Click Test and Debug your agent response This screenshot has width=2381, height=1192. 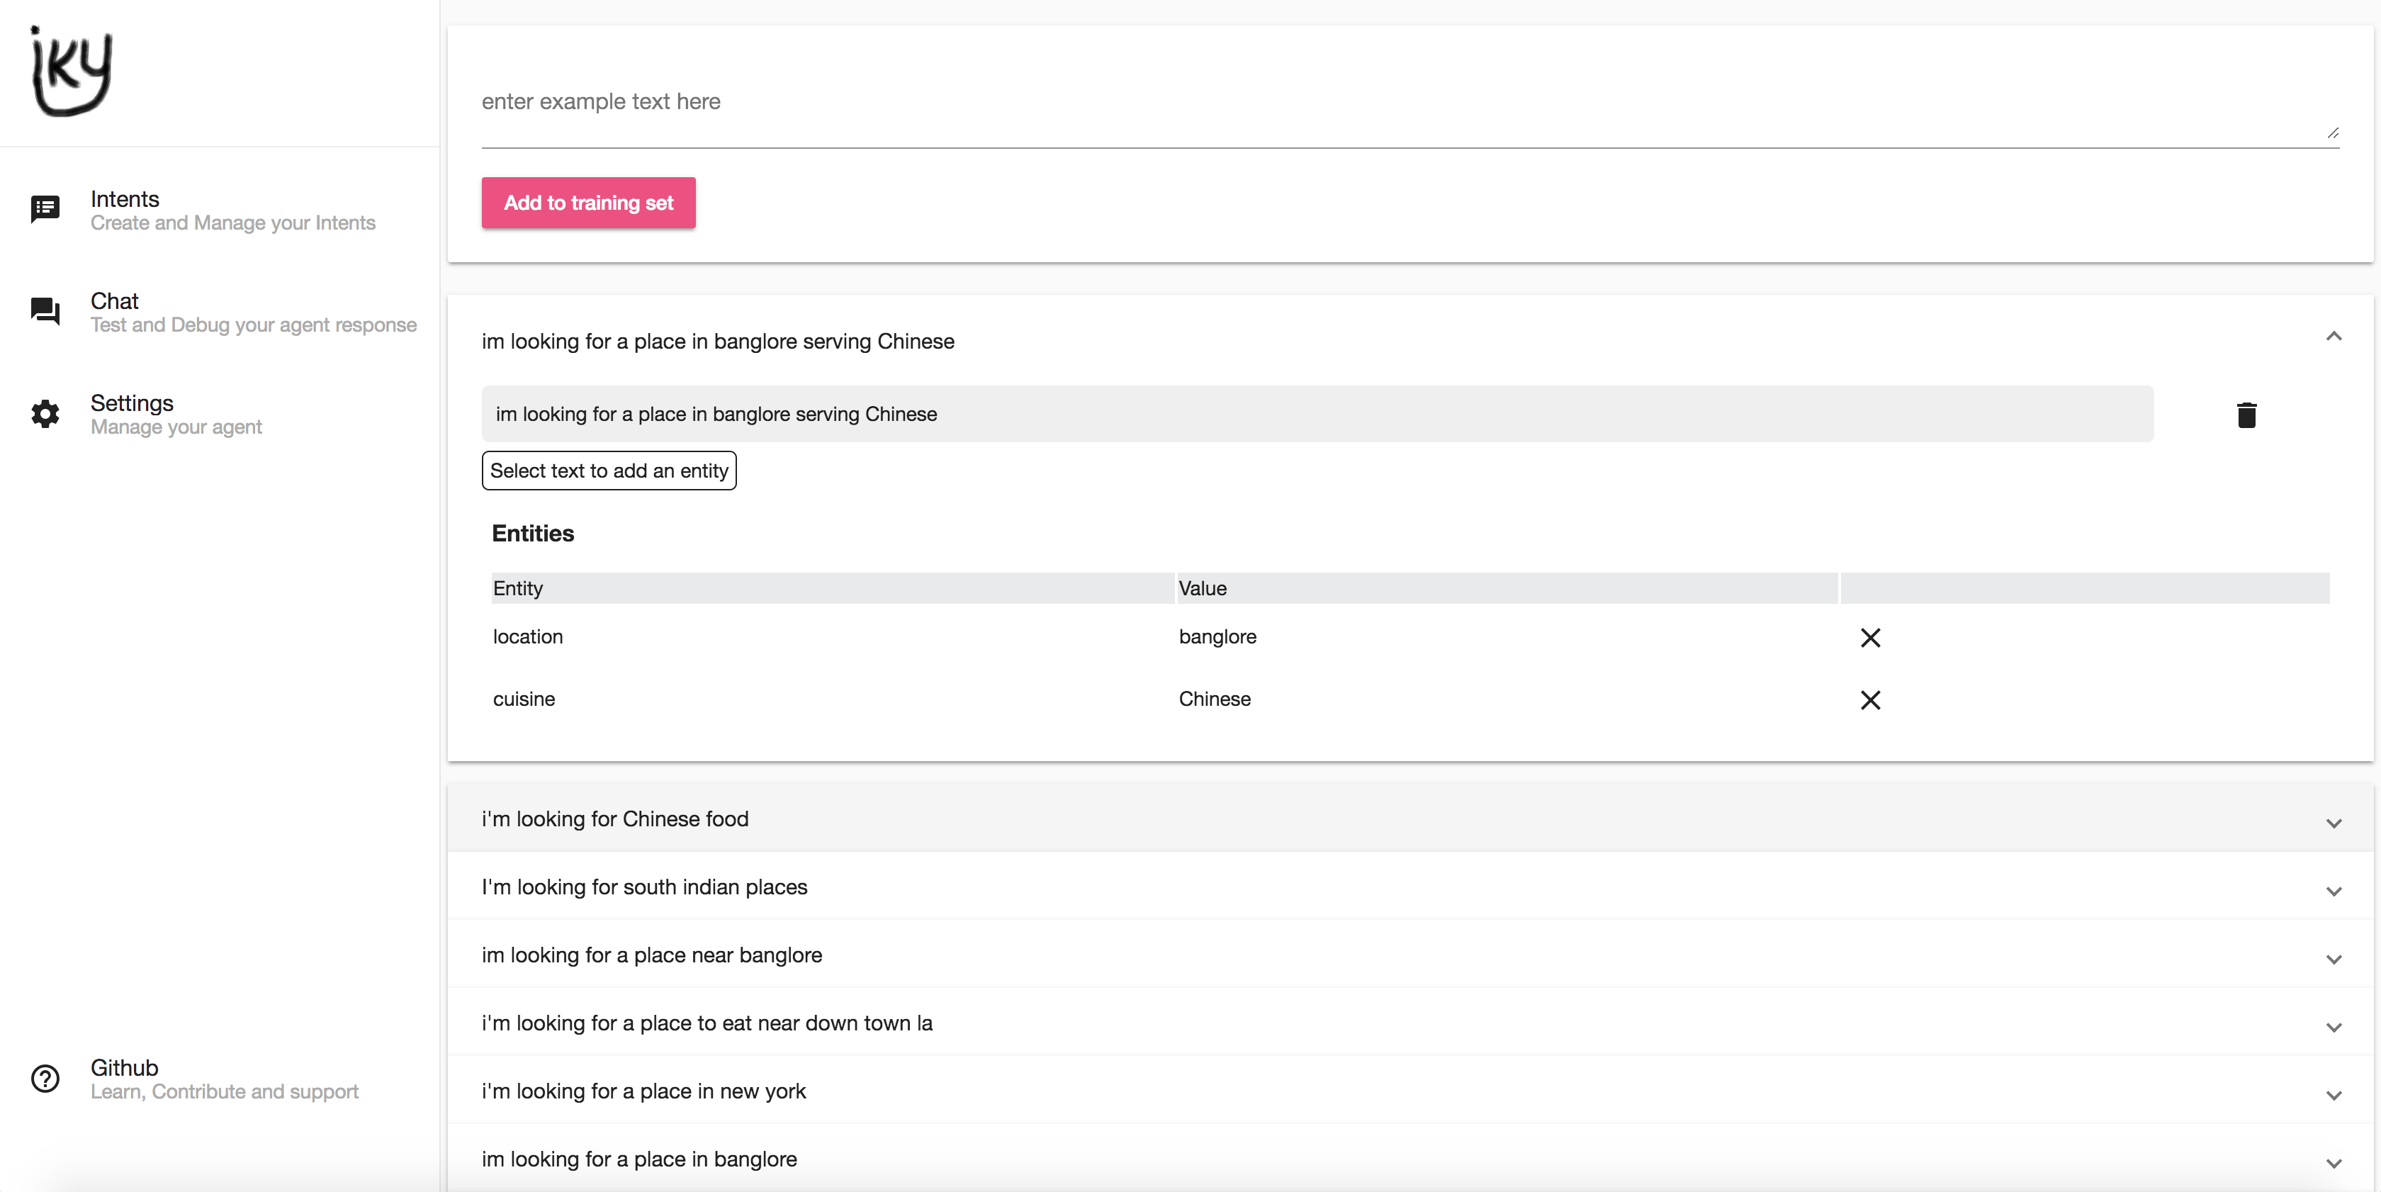coord(253,325)
